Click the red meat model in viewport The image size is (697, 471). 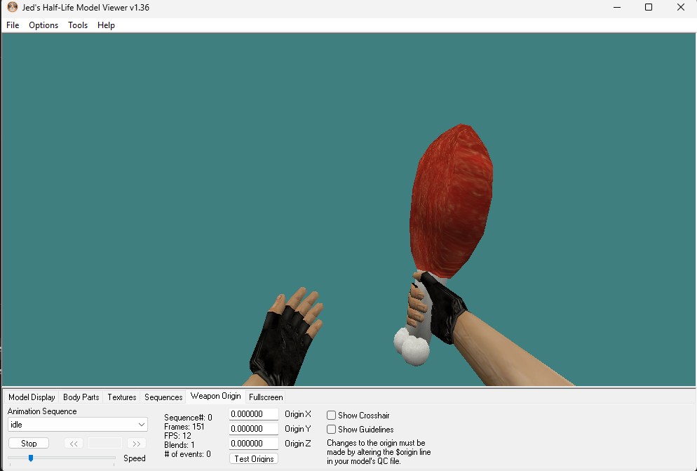click(450, 200)
